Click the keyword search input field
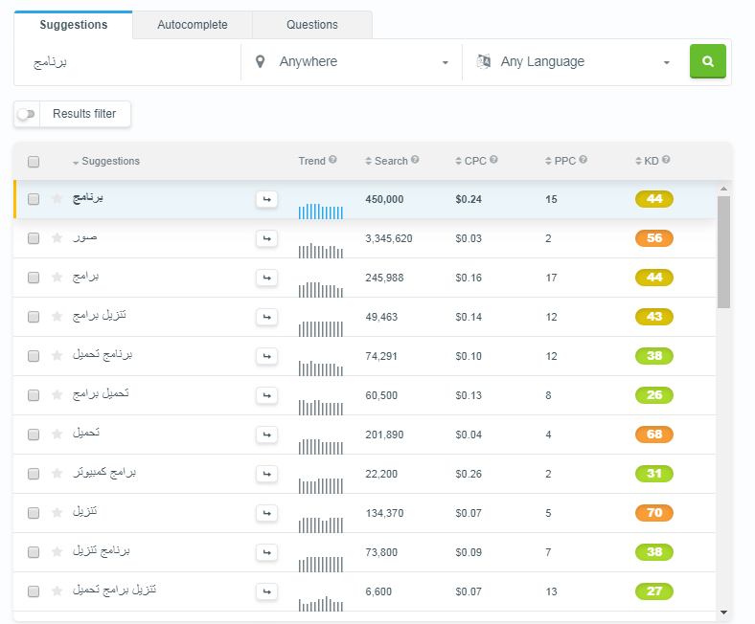 click(x=127, y=62)
